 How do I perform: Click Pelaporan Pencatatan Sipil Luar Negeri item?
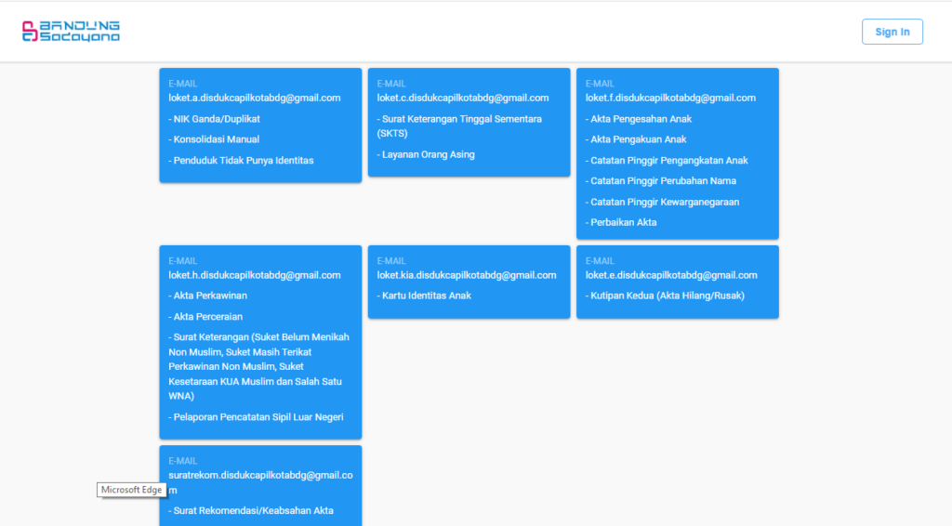256,416
